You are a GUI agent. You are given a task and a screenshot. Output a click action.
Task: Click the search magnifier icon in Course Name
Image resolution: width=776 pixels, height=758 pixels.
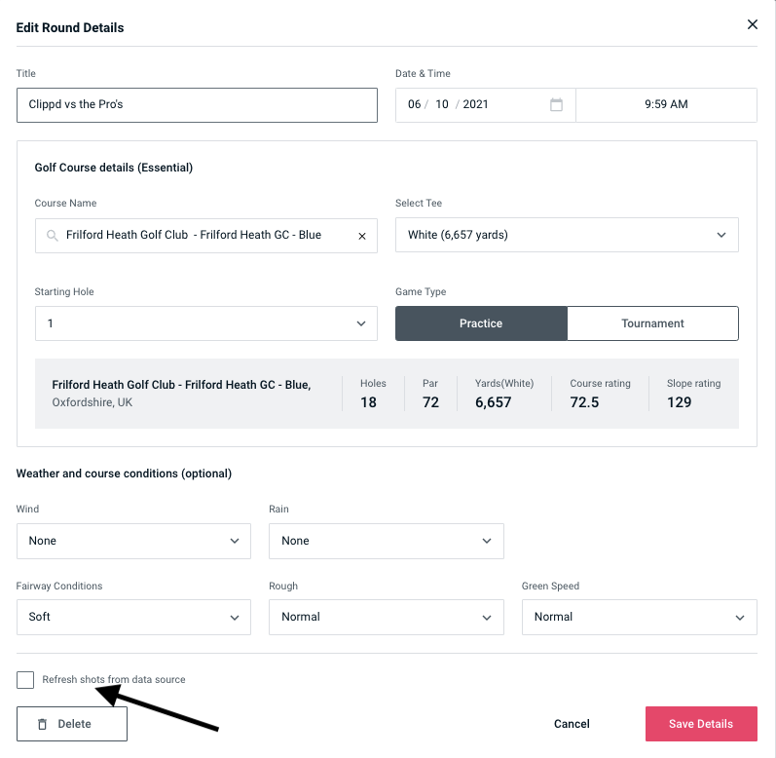(x=52, y=236)
